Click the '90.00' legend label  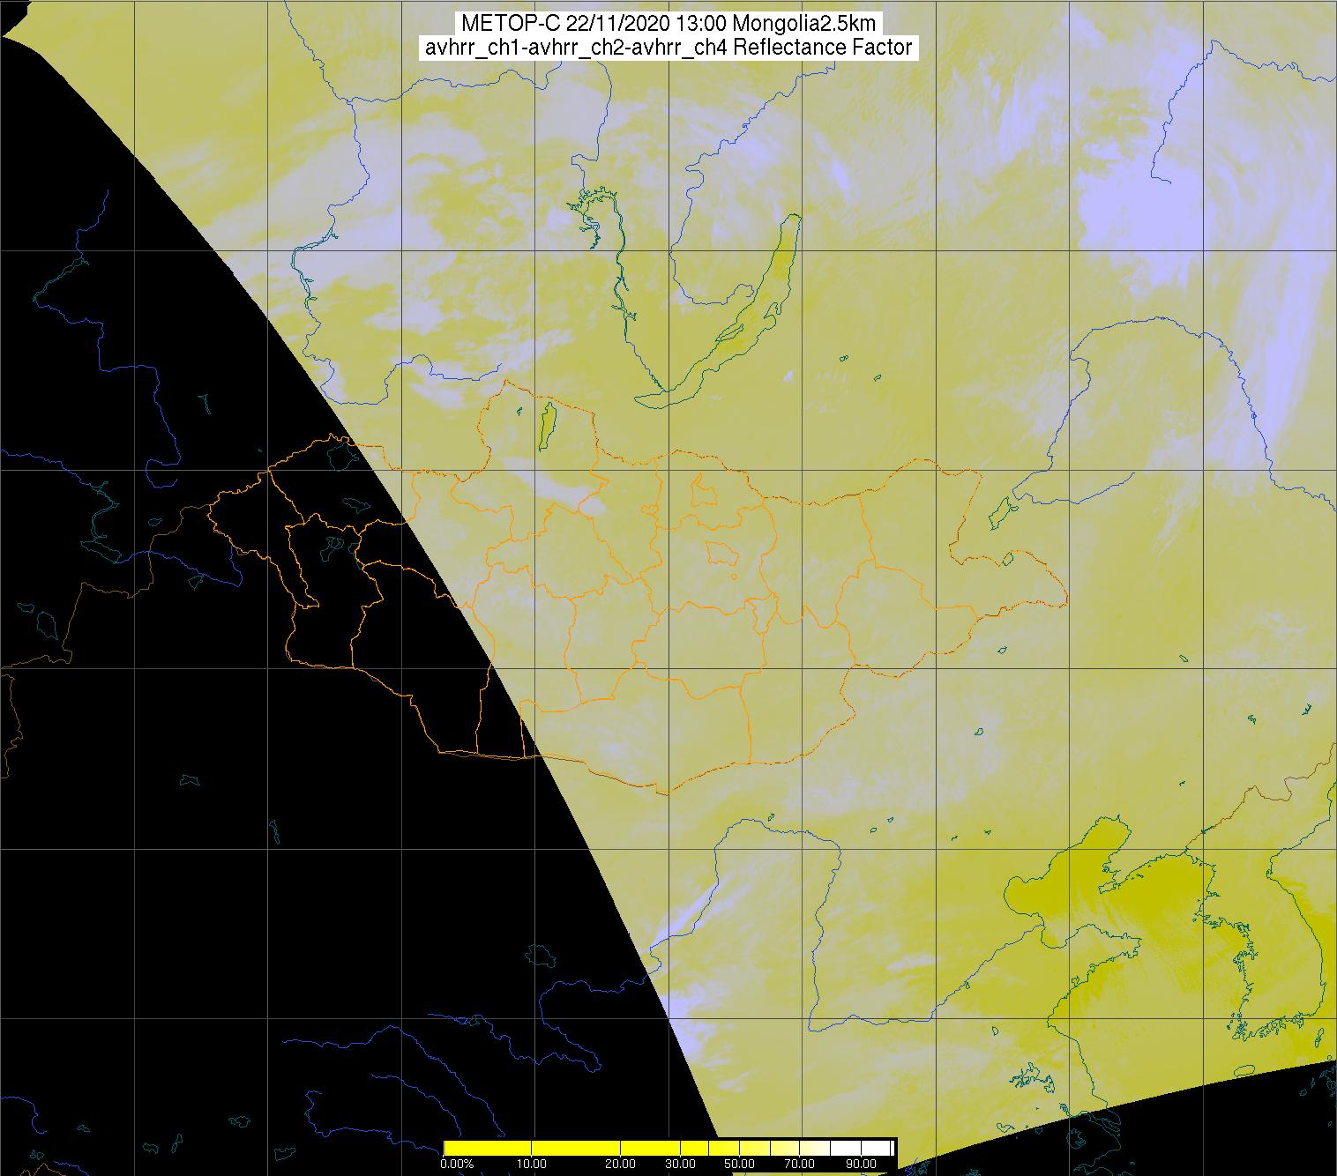pyautogui.click(x=861, y=1164)
